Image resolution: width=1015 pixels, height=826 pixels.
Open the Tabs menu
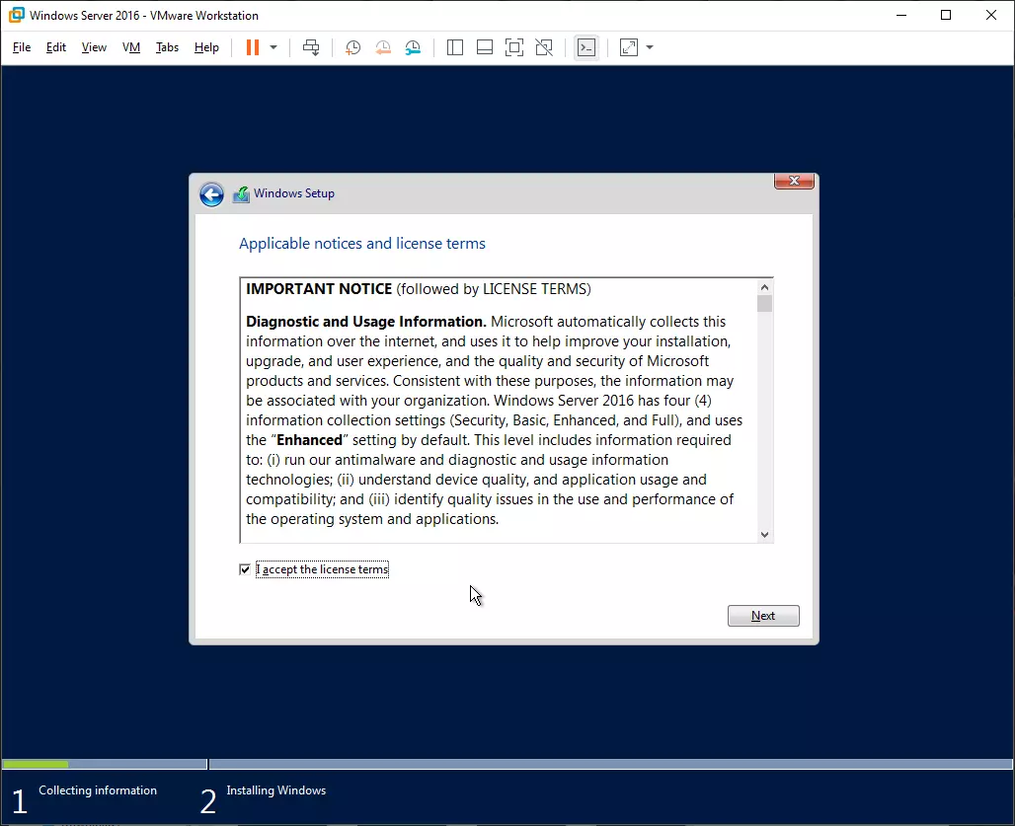(167, 47)
